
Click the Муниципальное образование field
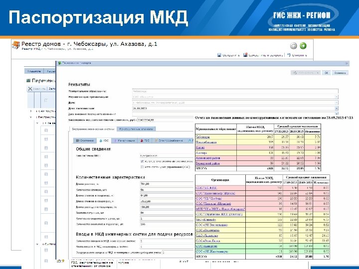(x=235, y=91)
